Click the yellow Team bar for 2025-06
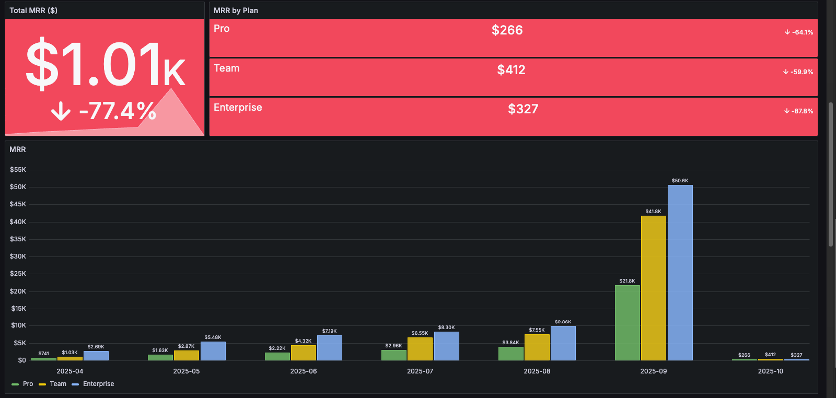This screenshot has width=836, height=398. 304,353
